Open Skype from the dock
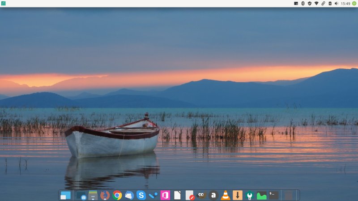 (141, 195)
